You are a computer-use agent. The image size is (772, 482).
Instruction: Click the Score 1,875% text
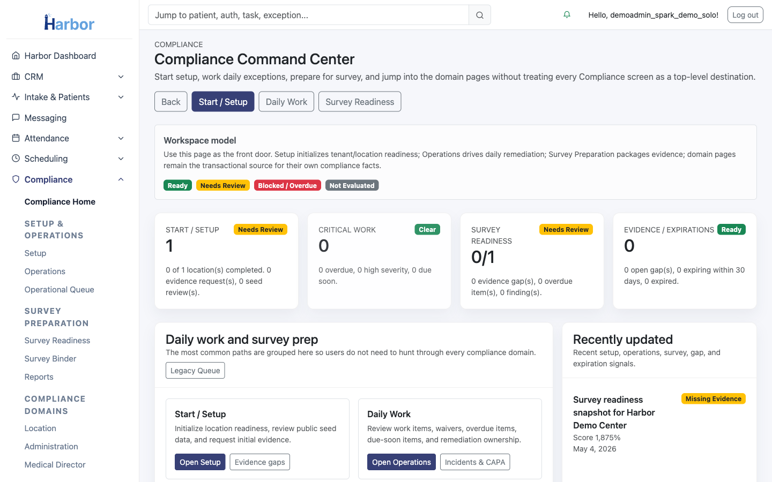pos(597,438)
